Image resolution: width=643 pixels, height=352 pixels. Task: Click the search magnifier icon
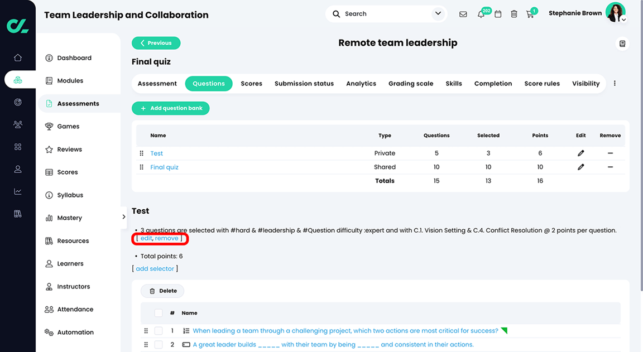(x=336, y=14)
